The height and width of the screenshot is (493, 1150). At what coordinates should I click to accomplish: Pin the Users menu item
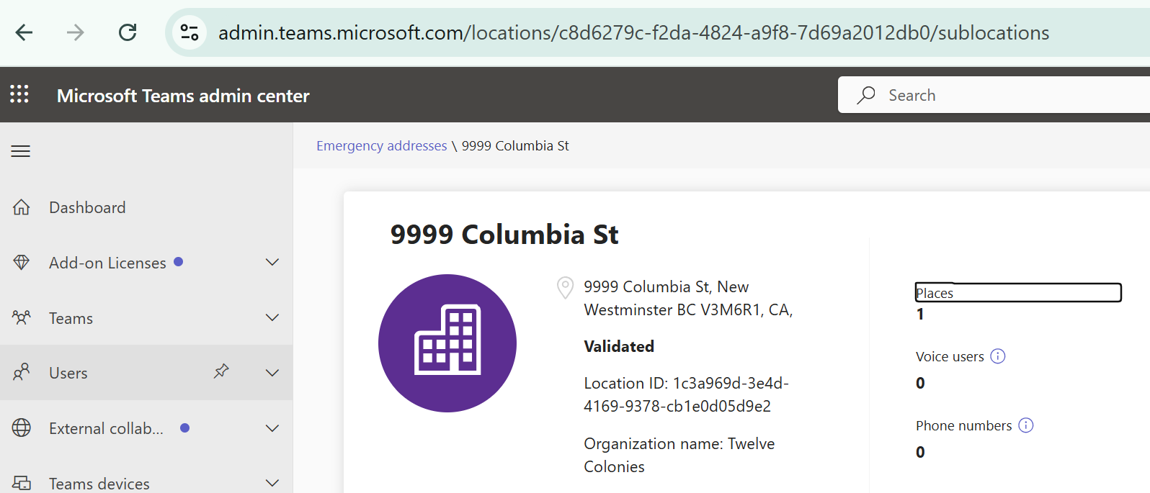coord(221,371)
